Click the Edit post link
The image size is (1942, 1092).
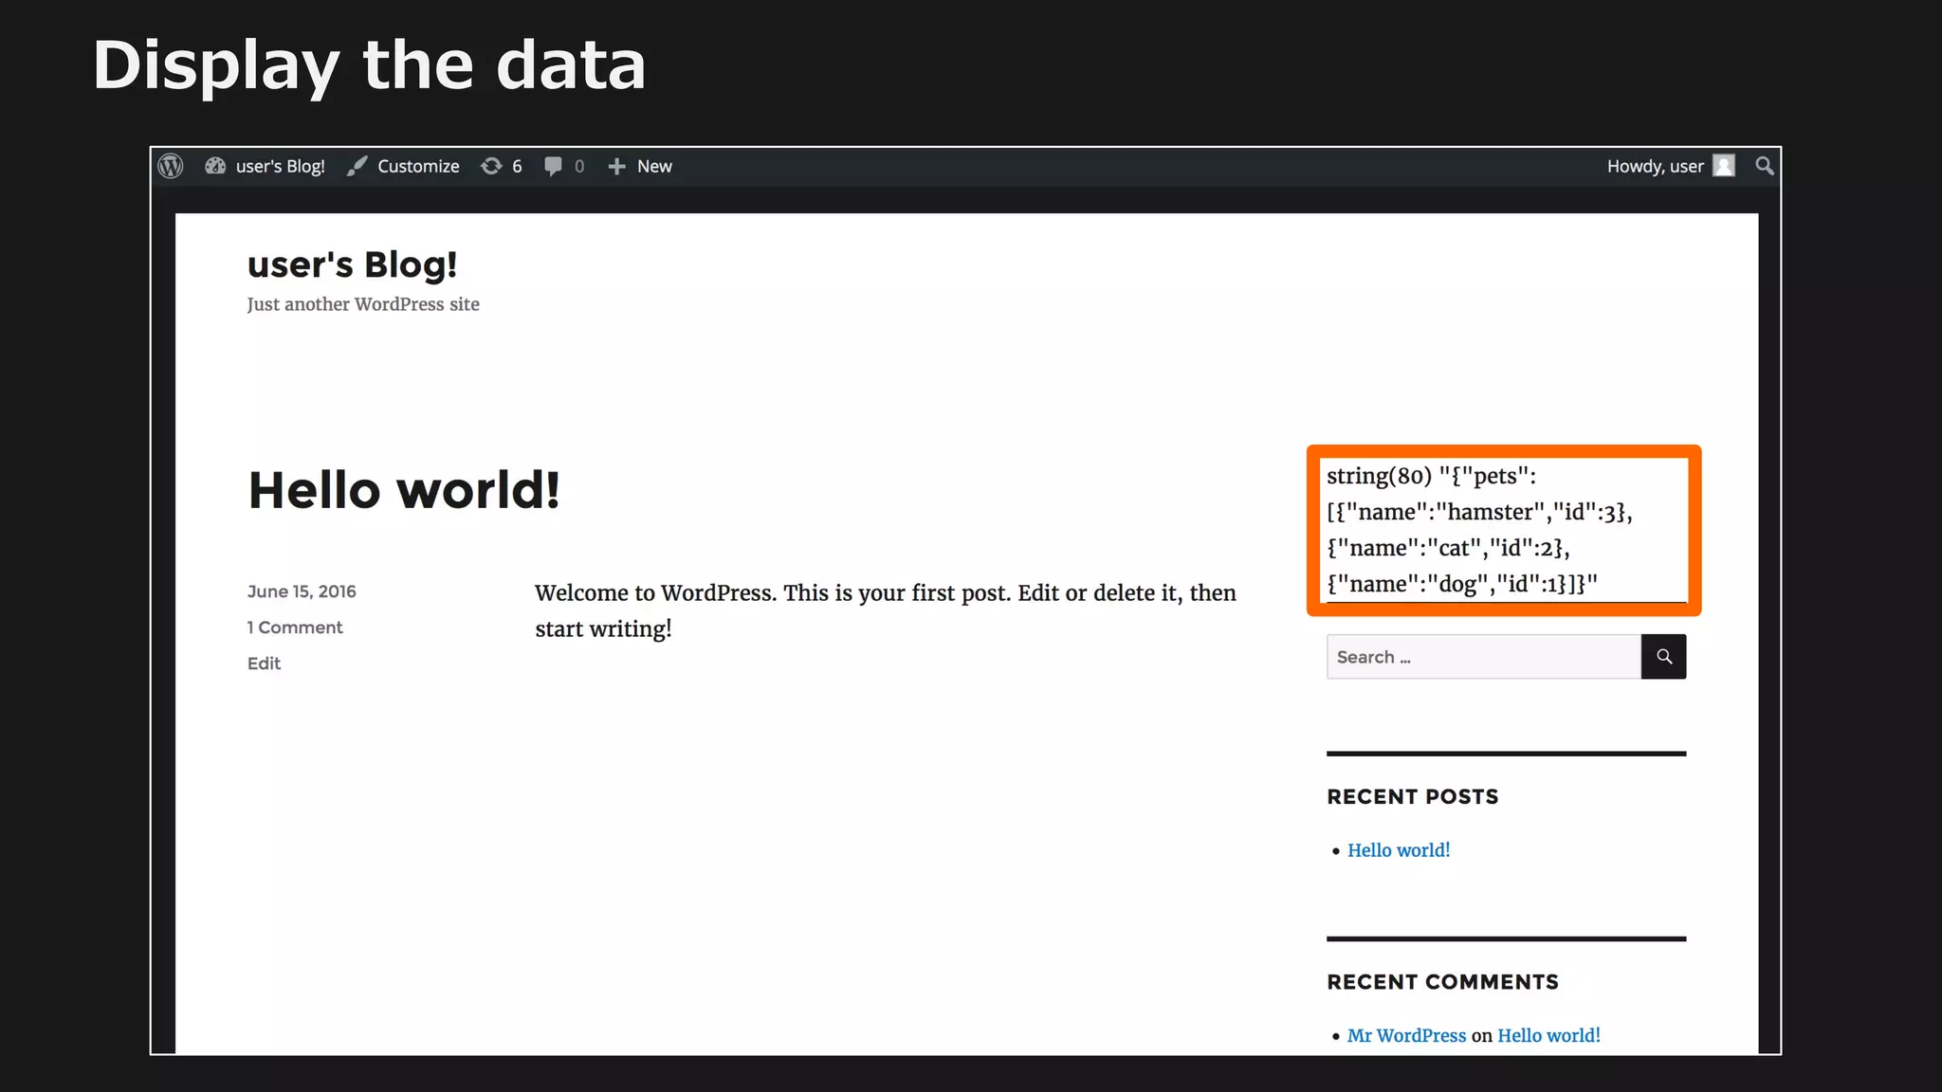[264, 664]
